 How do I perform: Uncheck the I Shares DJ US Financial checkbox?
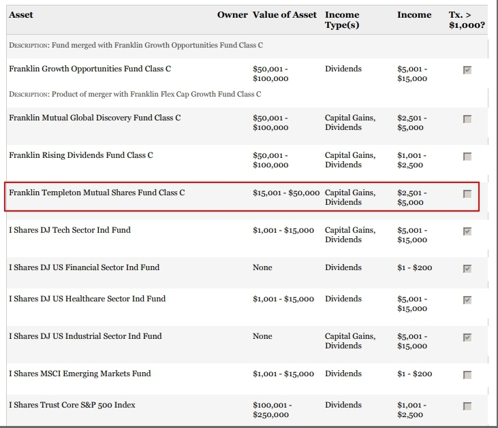(467, 269)
